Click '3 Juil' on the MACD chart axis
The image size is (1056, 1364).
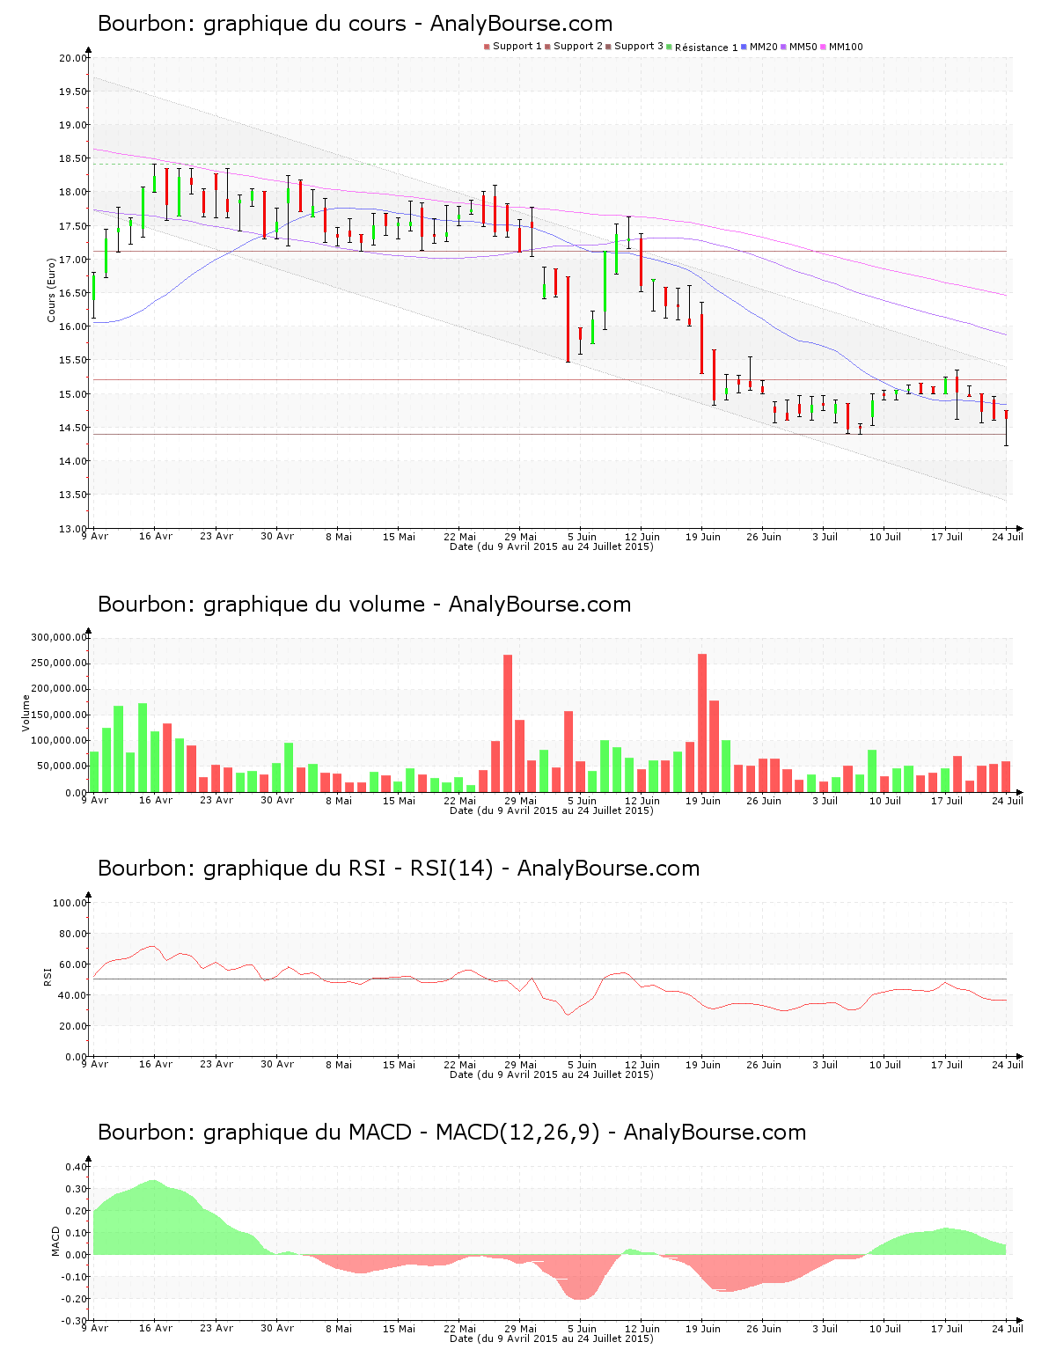(825, 1329)
